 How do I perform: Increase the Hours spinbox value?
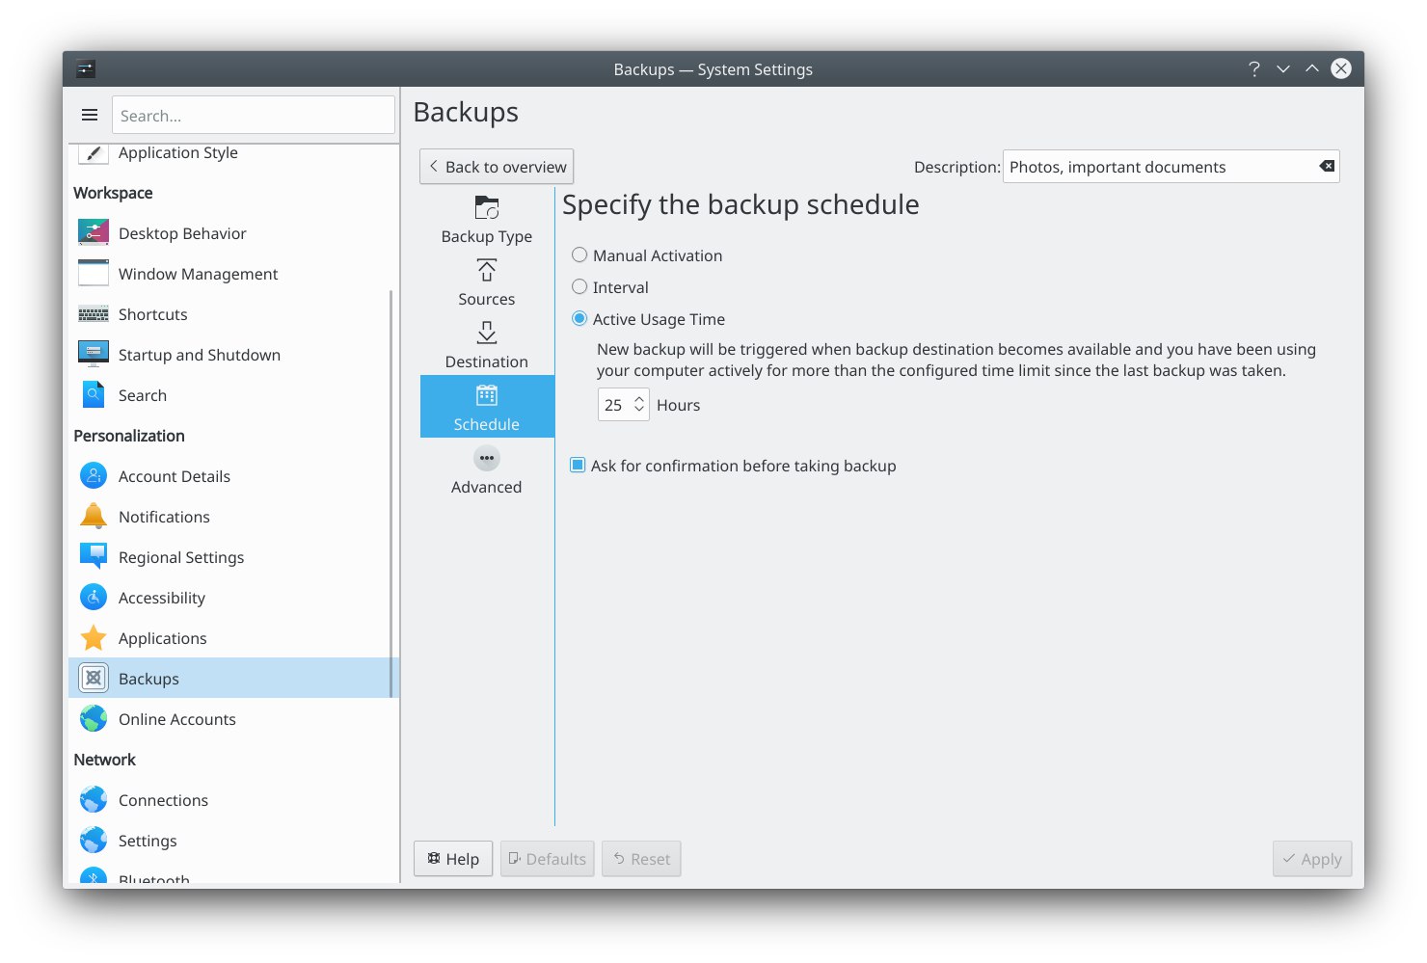coord(638,399)
